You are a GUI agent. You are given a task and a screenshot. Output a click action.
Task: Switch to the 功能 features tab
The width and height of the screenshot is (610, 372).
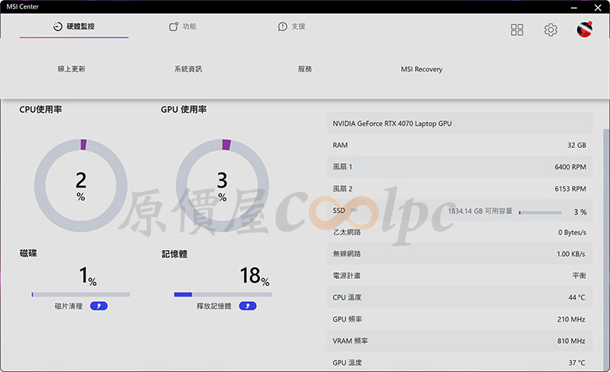pyautogui.click(x=182, y=27)
